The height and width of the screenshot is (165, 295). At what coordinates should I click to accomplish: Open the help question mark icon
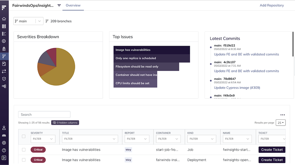click(4, 150)
